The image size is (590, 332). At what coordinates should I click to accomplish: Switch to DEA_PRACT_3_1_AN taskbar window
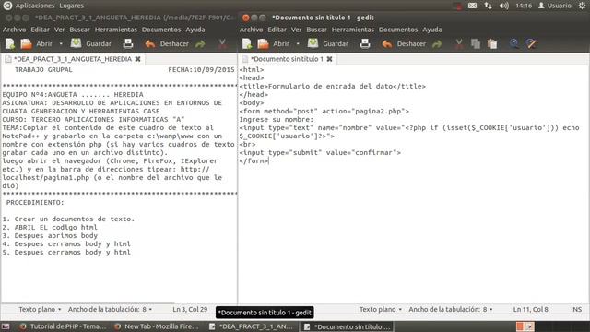click(251, 326)
